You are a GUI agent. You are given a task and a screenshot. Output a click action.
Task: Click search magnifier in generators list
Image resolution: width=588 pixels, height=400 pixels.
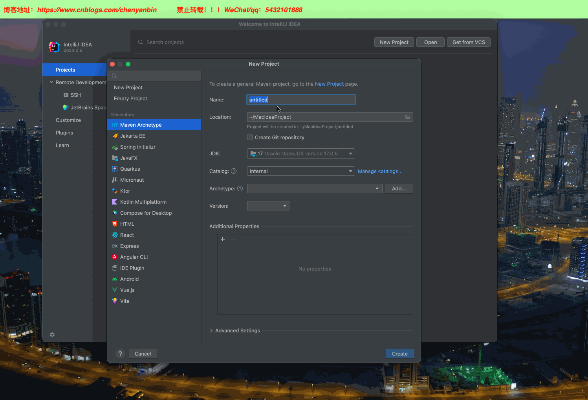pos(114,76)
